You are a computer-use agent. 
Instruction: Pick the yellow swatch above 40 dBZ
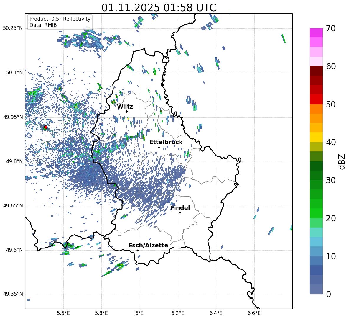click(x=316, y=137)
